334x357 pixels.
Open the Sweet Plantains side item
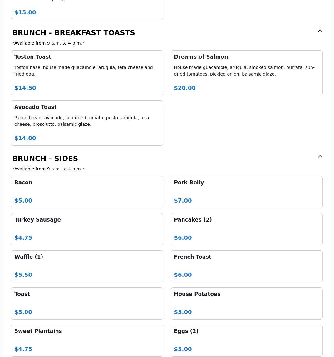pos(87,340)
